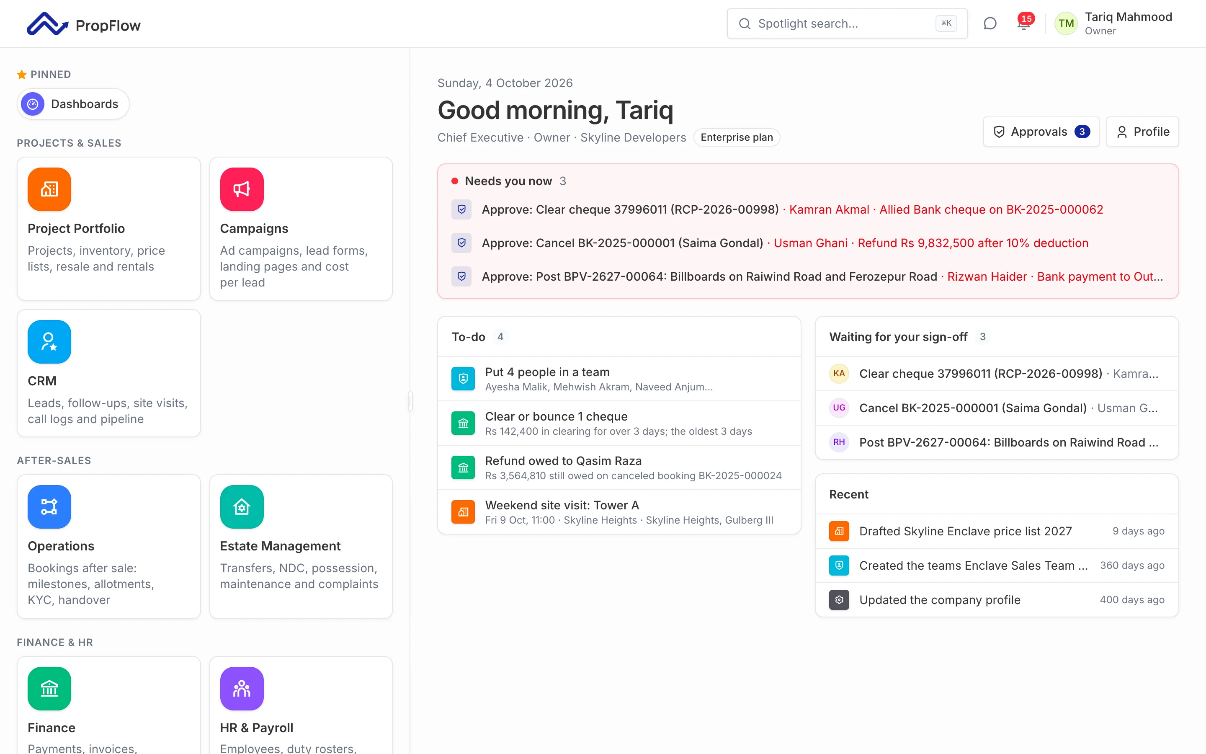Open Post BPV-2627-00064 in sign-off list
The image size is (1206, 754).
pyautogui.click(x=997, y=442)
